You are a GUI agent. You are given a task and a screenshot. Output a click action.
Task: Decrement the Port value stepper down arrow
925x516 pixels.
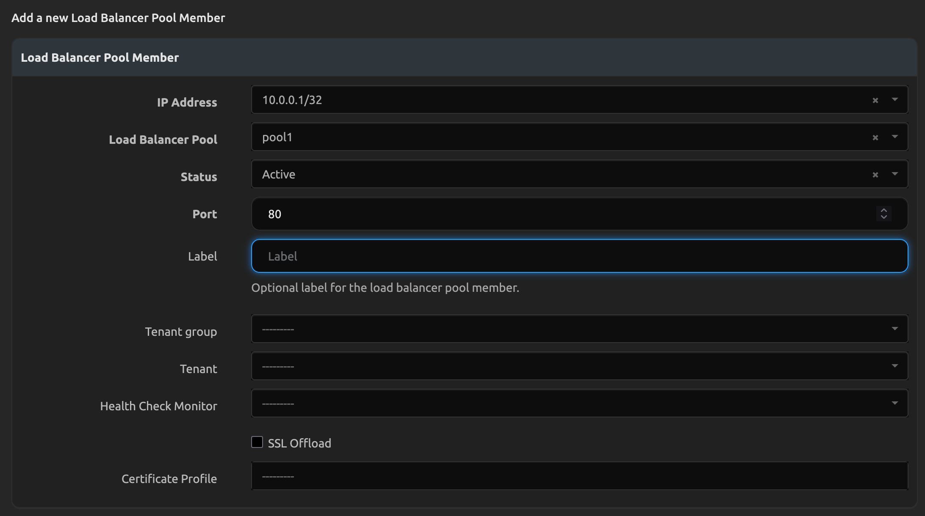click(883, 217)
